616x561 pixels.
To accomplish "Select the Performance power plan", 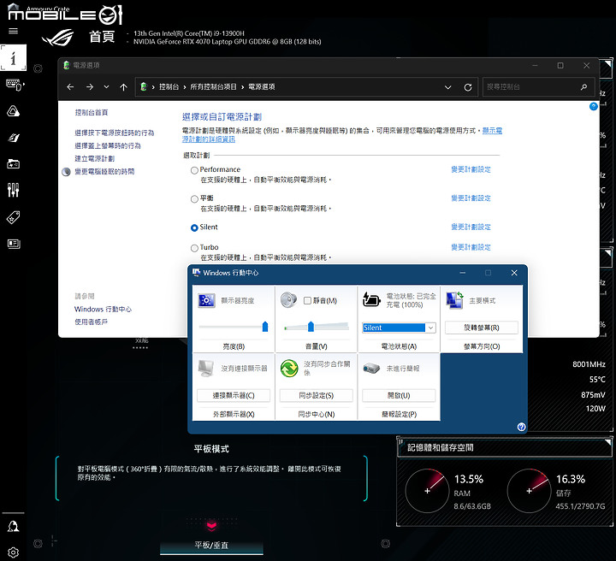I will (x=194, y=170).
